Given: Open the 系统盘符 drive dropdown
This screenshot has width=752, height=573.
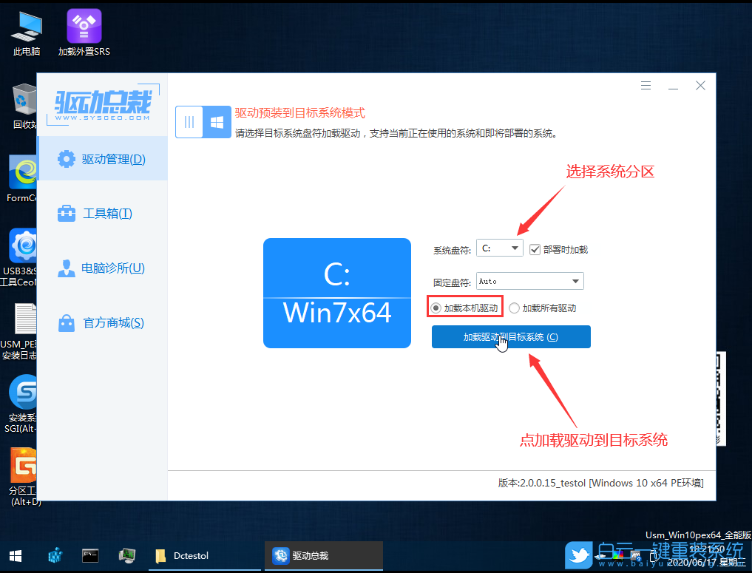Looking at the screenshot, I should 499,248.
